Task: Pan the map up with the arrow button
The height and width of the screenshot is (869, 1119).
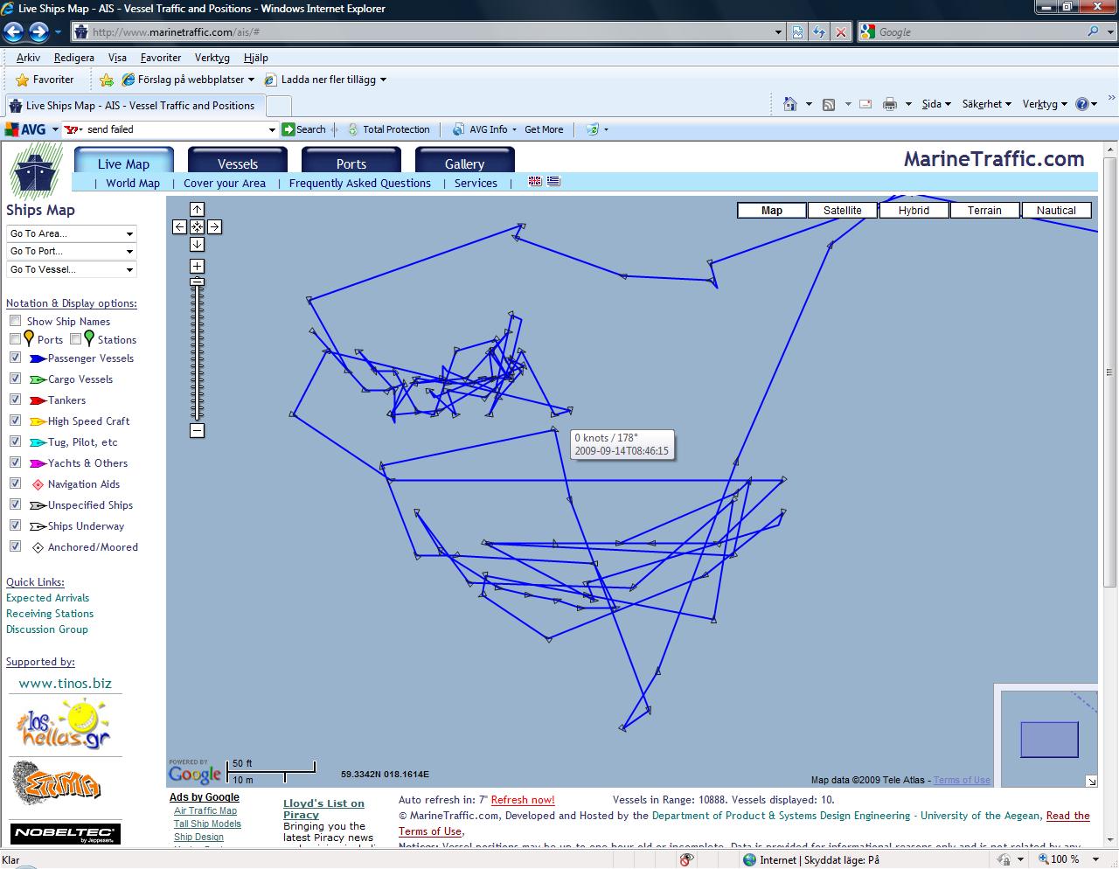Action: 197,209
